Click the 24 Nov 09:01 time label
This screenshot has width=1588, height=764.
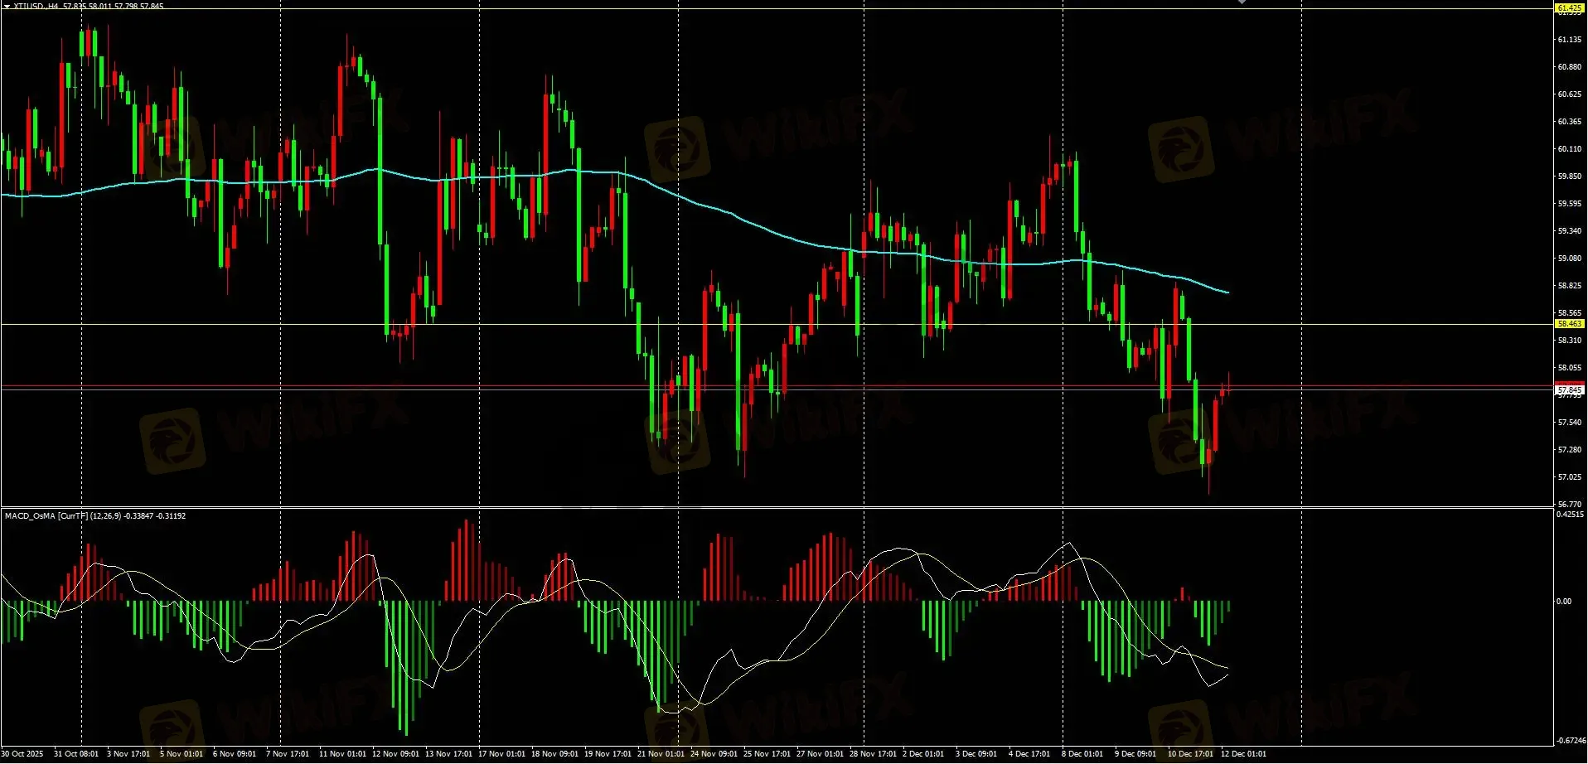point(714,754)
